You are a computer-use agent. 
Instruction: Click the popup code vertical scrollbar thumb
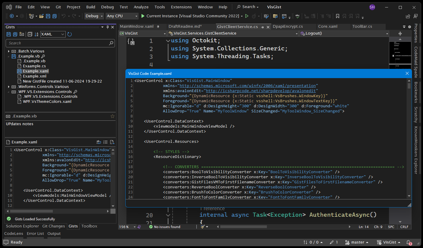(x=409, y=86)
